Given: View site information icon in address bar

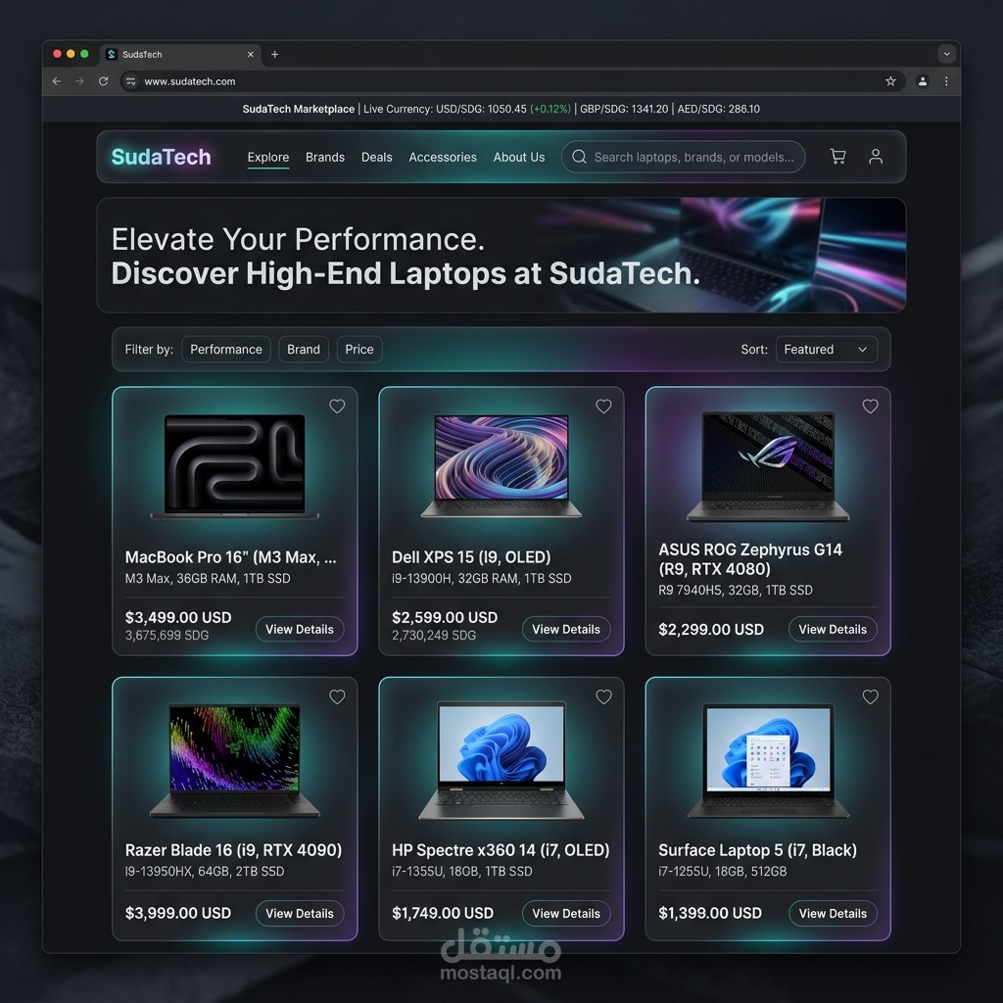Looking at the screenshot, I should [x=130, y=81].
